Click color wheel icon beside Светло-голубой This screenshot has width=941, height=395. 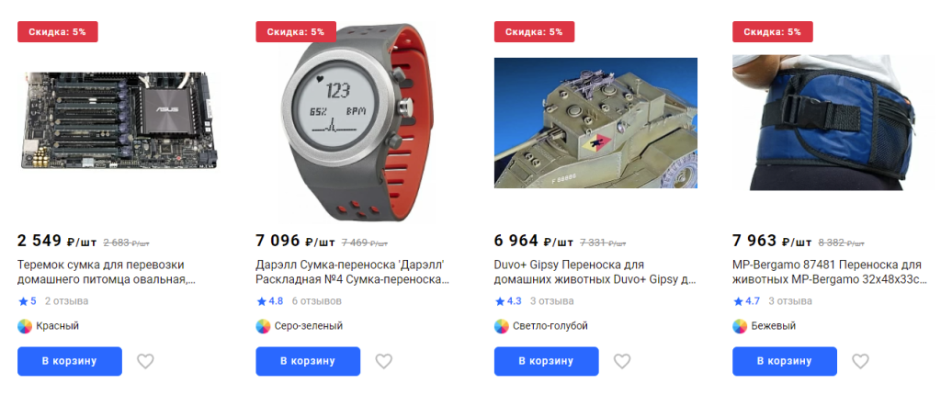[x=501, y=326]
